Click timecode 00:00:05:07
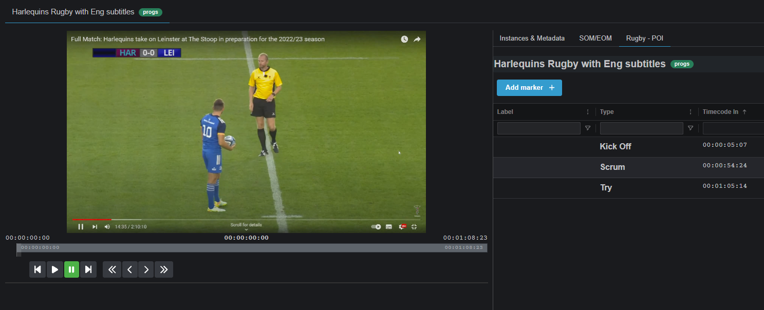Screen dimensions: 764x310 [x=724, y=145]
